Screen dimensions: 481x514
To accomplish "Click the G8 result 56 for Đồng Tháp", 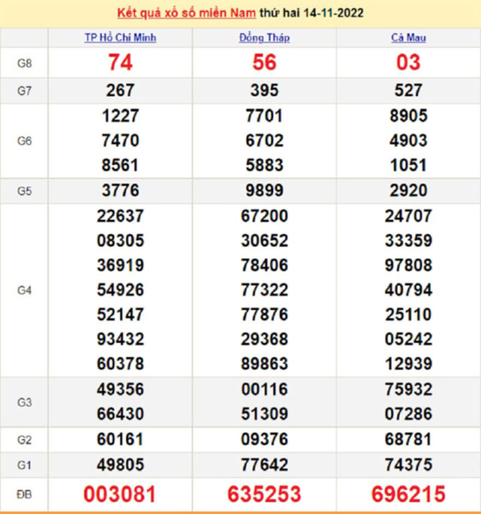I will pos(264,63).
